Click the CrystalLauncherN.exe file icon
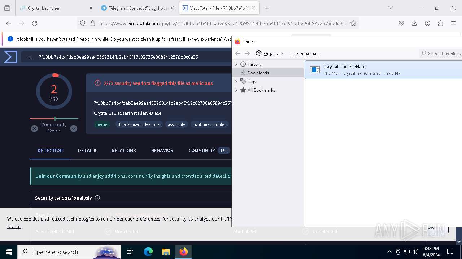The width and height of the screenshot is (462, 259). (x=315, y=70)
